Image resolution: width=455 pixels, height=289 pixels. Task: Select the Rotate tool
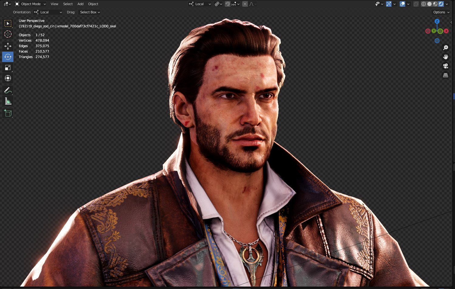[x=8, y=57]
